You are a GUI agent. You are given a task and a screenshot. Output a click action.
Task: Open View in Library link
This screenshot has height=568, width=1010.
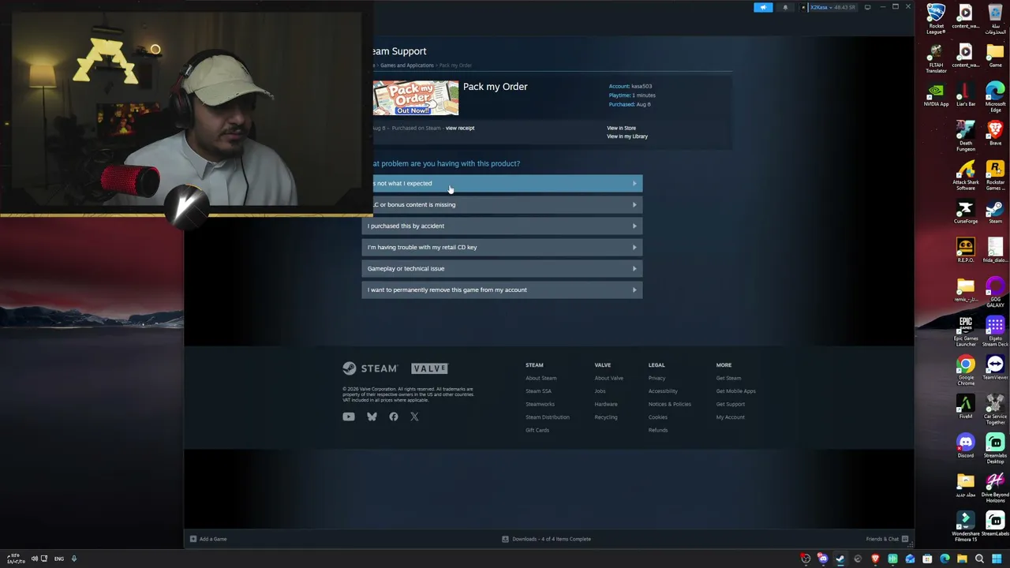[x=627, y=136]
